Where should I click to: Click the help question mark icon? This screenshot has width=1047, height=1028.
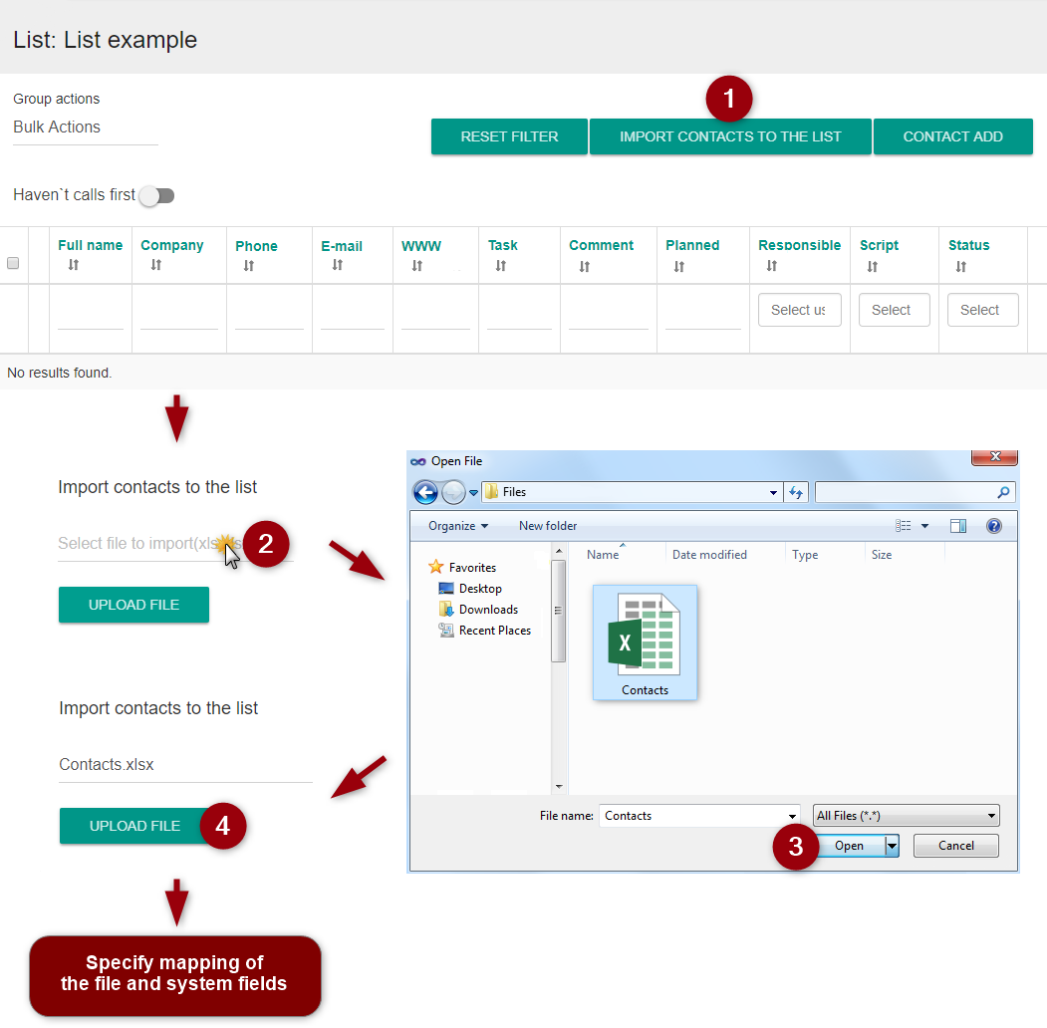click(x=993, y=526)
